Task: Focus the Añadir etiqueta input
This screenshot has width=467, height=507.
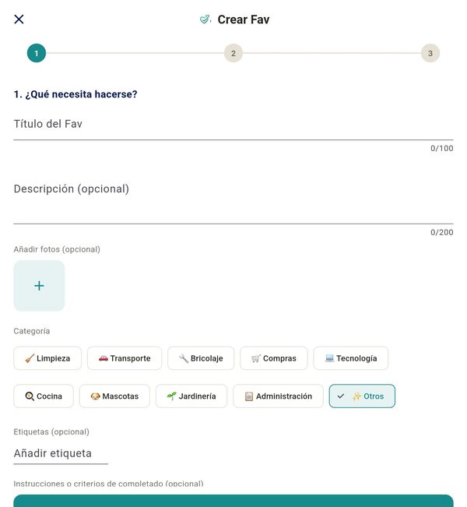Action: click(61, 453)
